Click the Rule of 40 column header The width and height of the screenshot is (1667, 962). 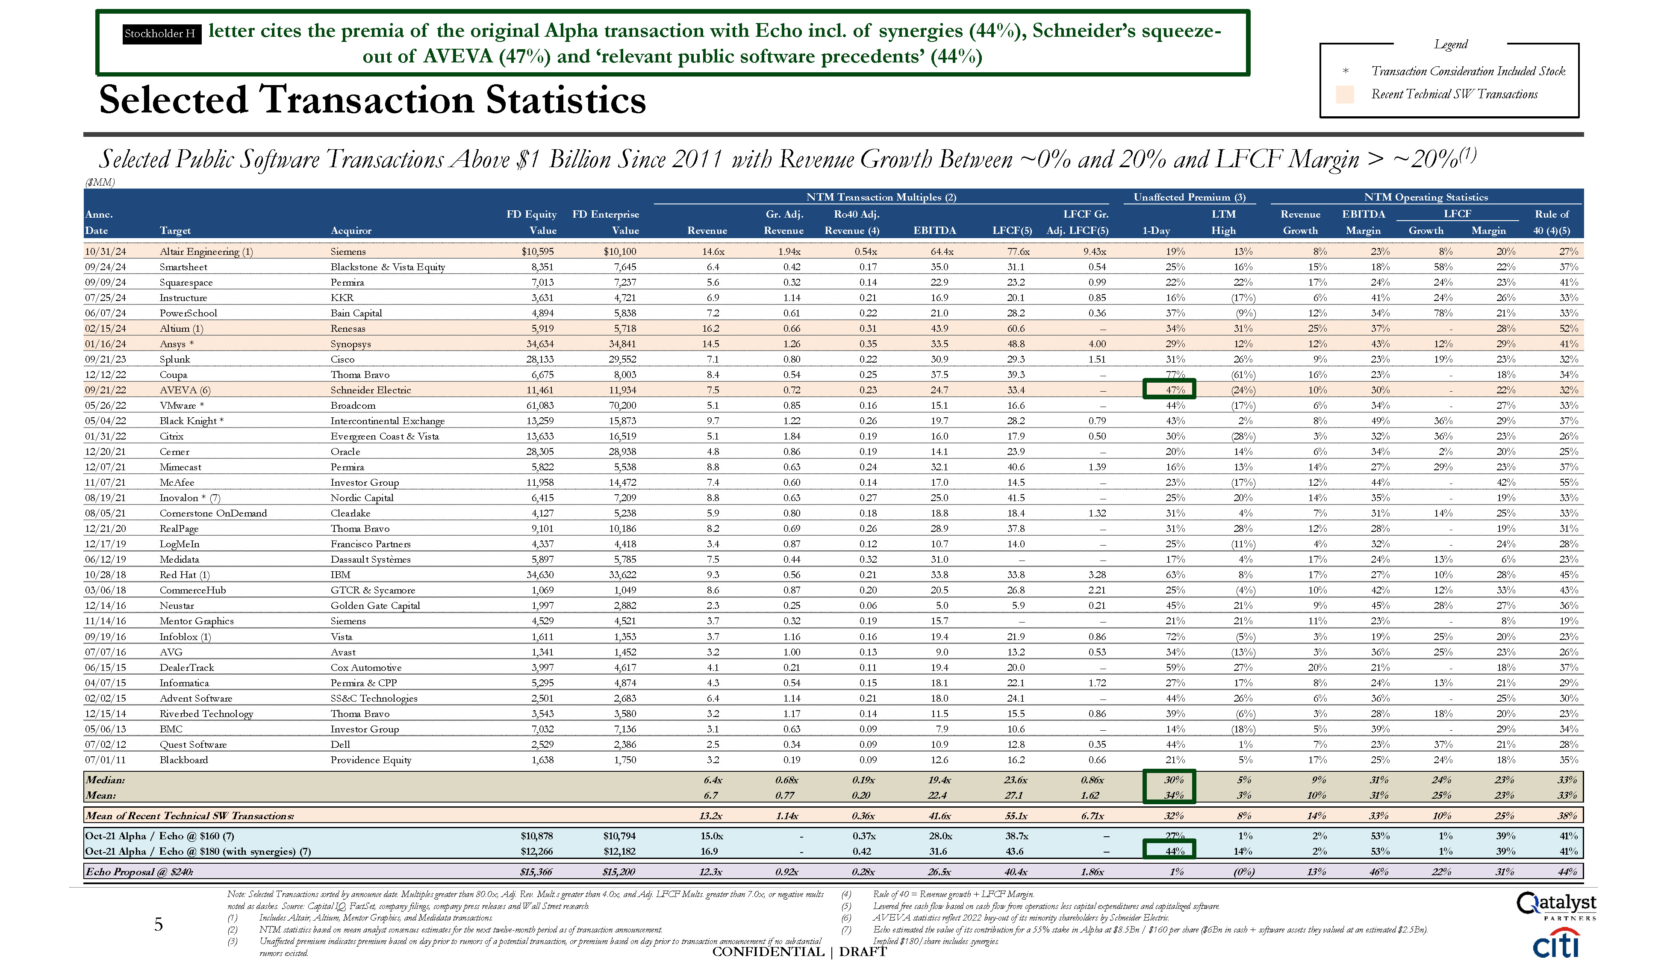1551,222
